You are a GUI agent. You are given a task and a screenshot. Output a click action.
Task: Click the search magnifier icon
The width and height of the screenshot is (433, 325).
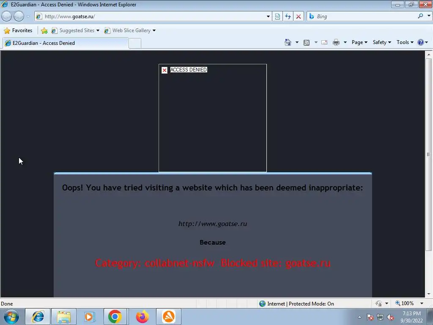click(420, 16)
